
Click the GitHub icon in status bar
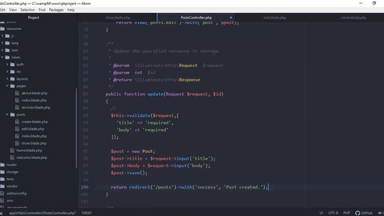[358, 213]
